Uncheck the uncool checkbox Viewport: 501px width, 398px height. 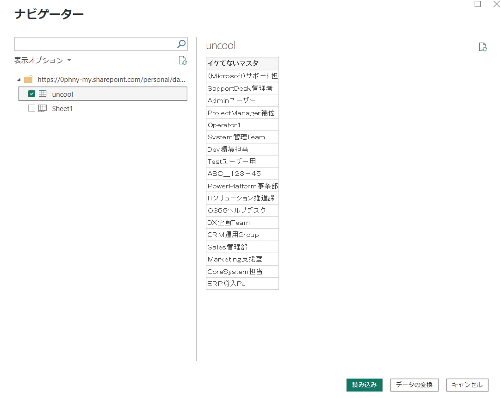[x=31, y=93]
